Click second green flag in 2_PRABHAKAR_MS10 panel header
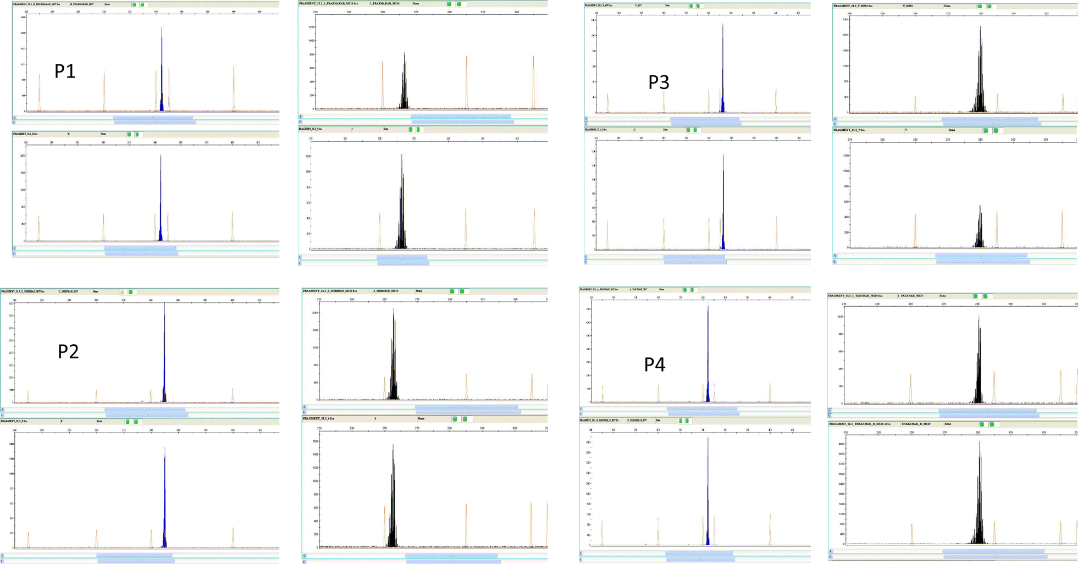Image resolution: width=1078 pixels, height=564 pixels. coord(459,4)
